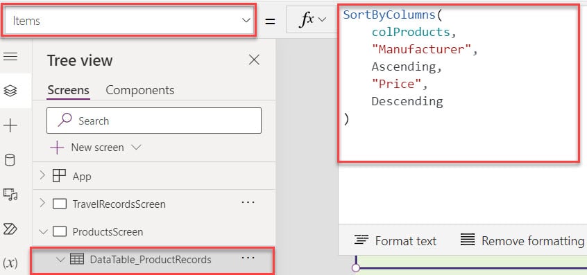Image resolution: width=587 pixels, height=275 pixels.
Task: Click colProducts in the formula
Action: coord(411,32)
